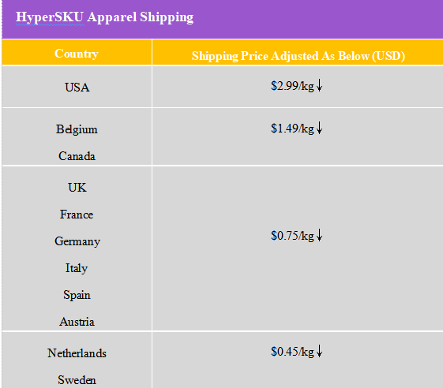Select the Germany entry
443x388 pixels.
tap(77, 241)
